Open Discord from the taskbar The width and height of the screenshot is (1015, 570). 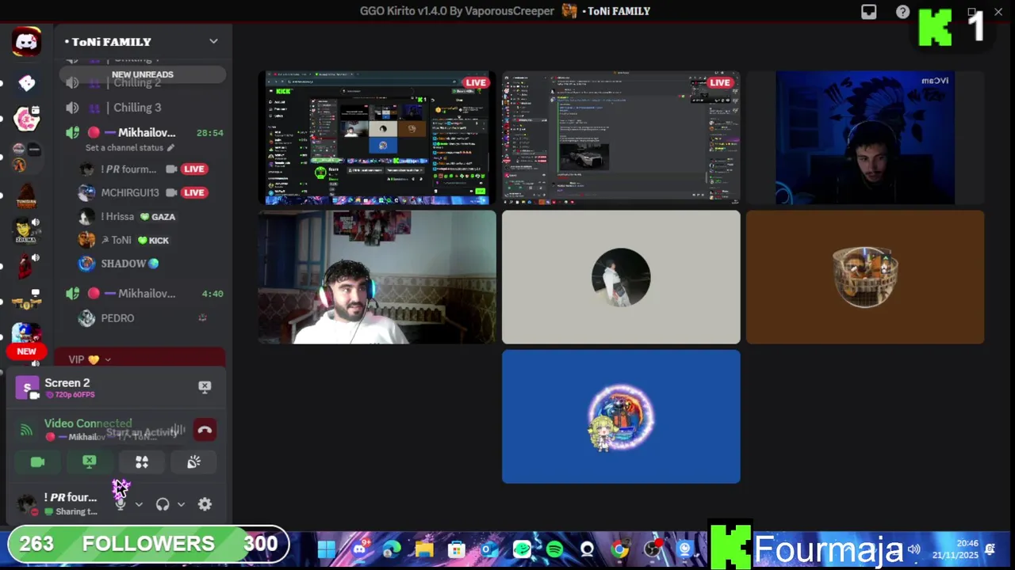click(x=359, y=549)
